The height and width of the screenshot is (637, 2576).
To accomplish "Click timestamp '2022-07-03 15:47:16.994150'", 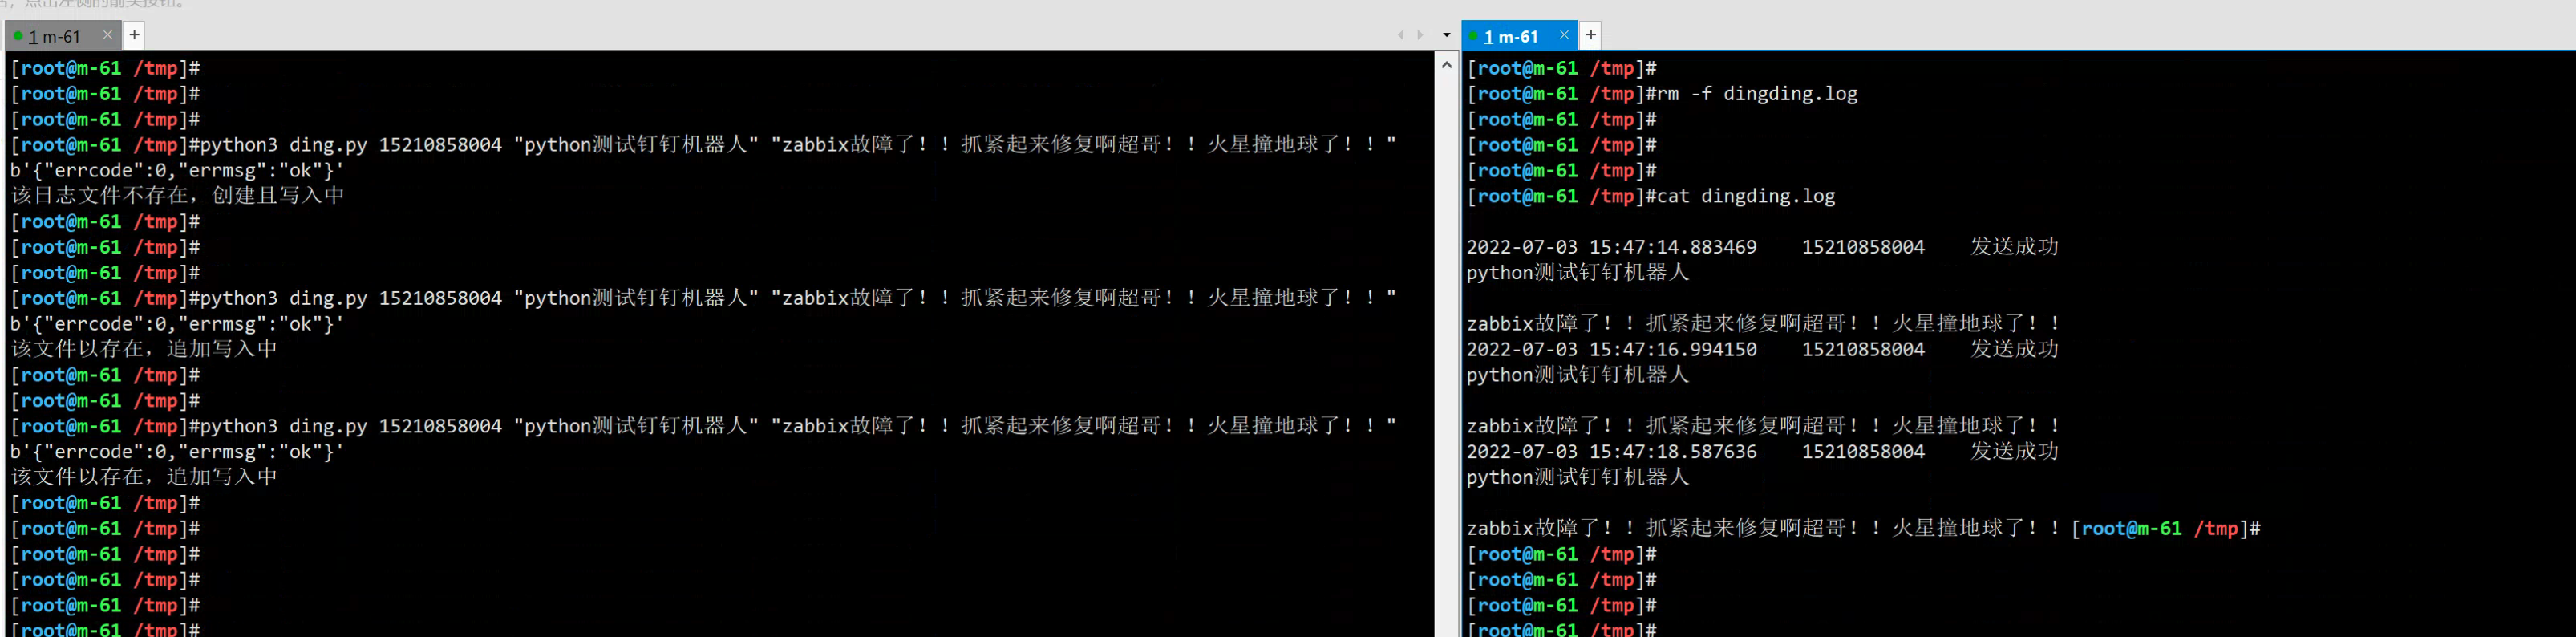I will (x=1612, y=349).
